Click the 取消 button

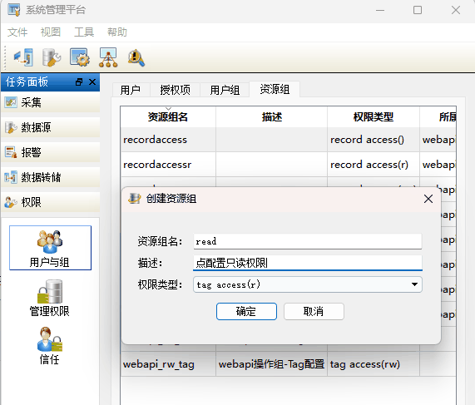pyautogui.click(x=314, y=311)
